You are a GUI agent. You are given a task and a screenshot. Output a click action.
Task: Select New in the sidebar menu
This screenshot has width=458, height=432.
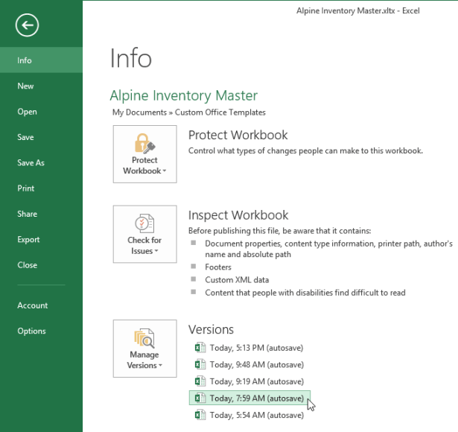click(26, 86)
